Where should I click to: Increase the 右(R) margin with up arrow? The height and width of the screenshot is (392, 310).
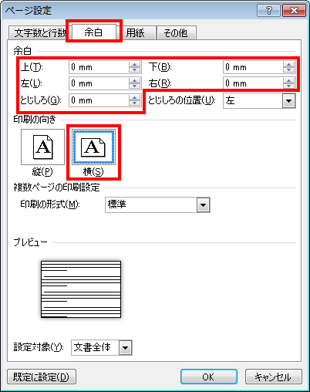288,80
